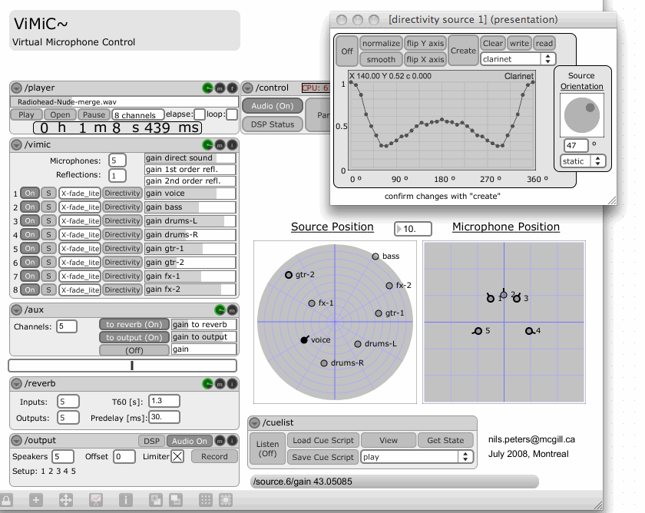
Task: Click the inspector info icon in bottom toolbar
Action: [126, 500]
